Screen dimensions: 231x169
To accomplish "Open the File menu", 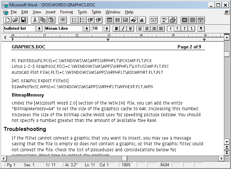I will click(14, 12).
